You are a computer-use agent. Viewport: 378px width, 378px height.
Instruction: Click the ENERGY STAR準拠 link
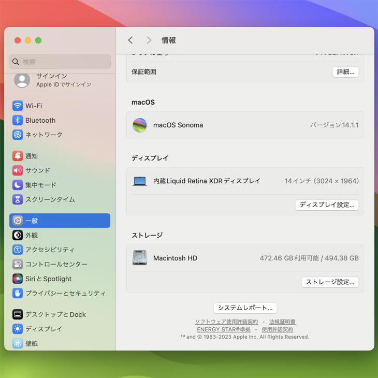(x=223, y=329)
